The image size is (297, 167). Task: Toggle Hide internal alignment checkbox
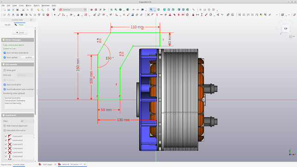pos(5,126)
